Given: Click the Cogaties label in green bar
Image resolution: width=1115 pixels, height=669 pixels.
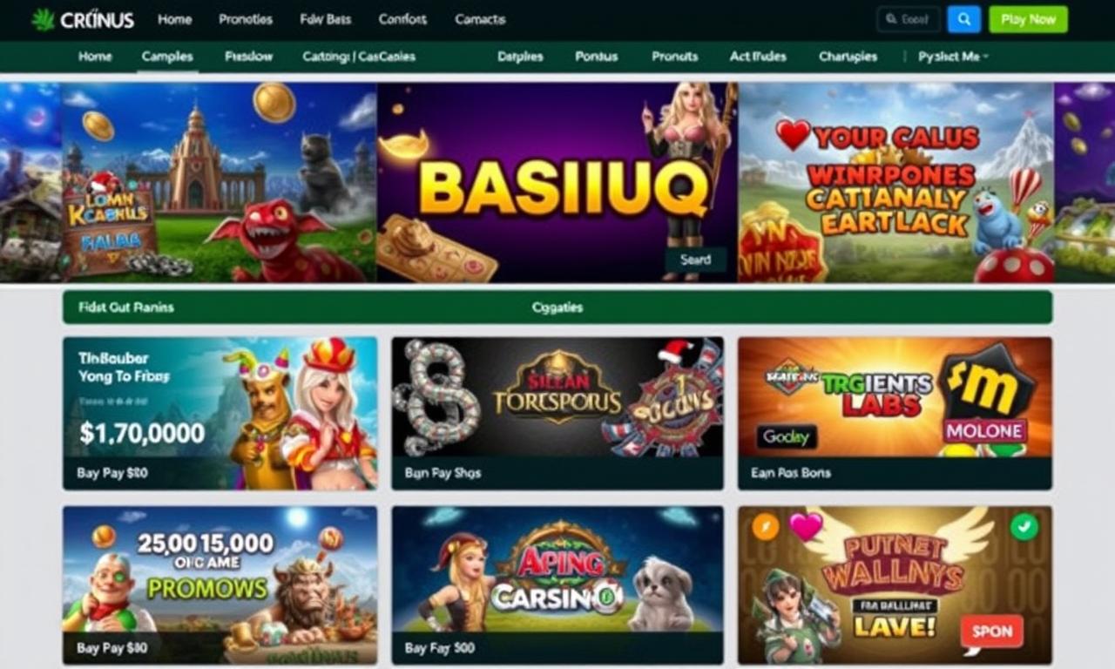Looking at the screenshot, I should click(x=557, y=307).
